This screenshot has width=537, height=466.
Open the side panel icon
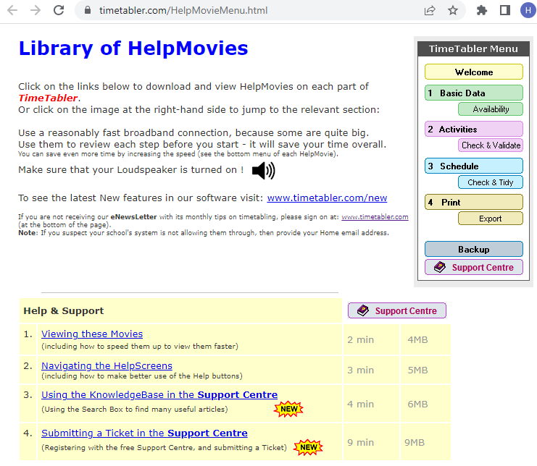click(x=505, y=10)
